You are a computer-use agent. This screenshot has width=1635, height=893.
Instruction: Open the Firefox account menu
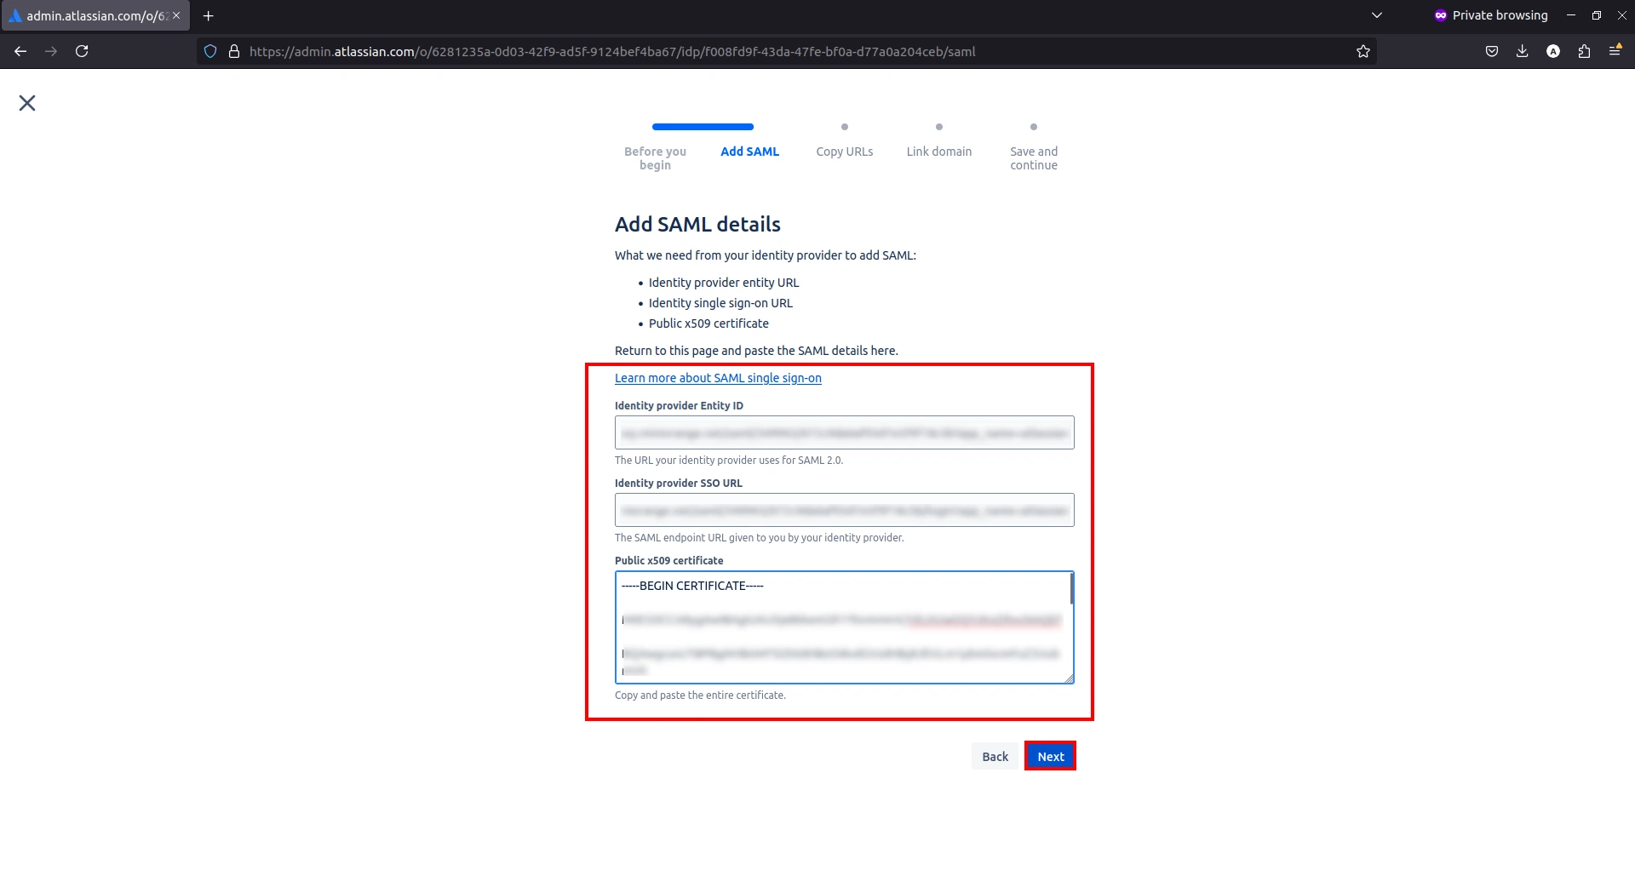click(1552, 51)
